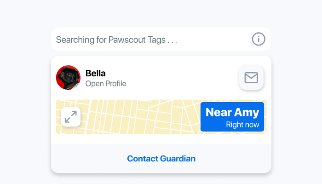Open Bella's pug profile photo
Screen dimensions: 322x184
tap(68, 78)
